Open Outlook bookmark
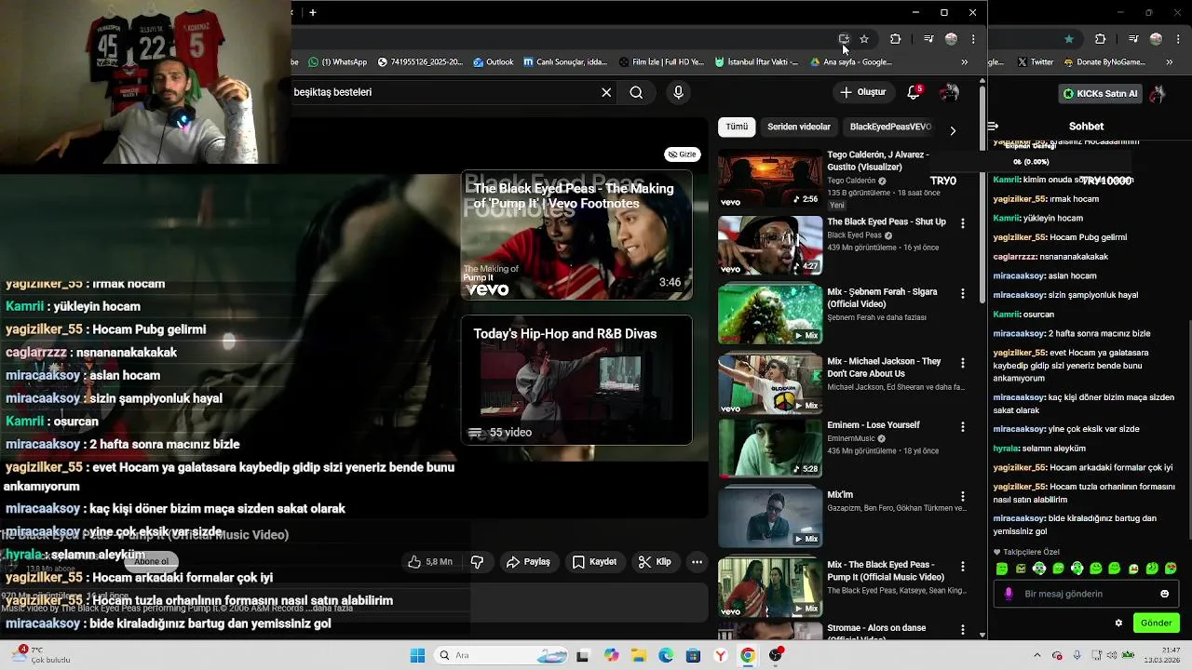The width and height of the screenshot is (1192, 670). 493,62
